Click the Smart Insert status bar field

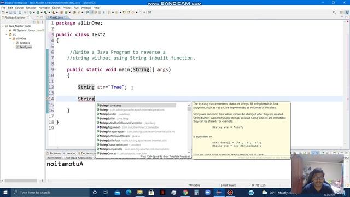(x=228, y=185)
